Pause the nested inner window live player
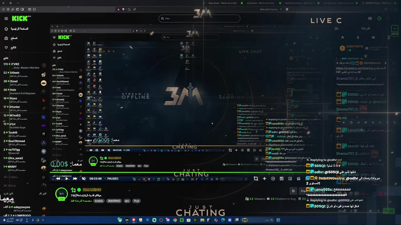This screenshot has height=225, width=401. [x=97, y=150]
